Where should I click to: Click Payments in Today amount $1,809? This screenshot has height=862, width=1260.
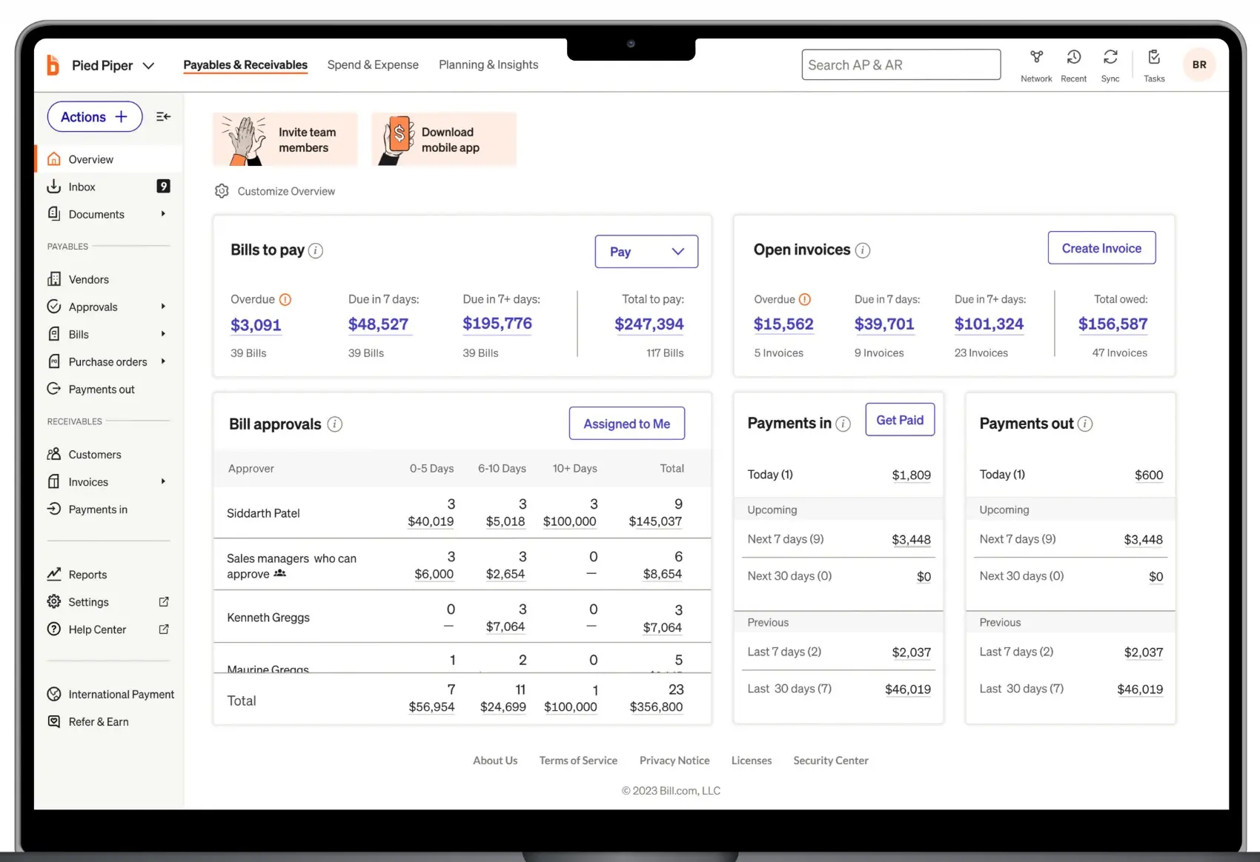coord(911,475)
